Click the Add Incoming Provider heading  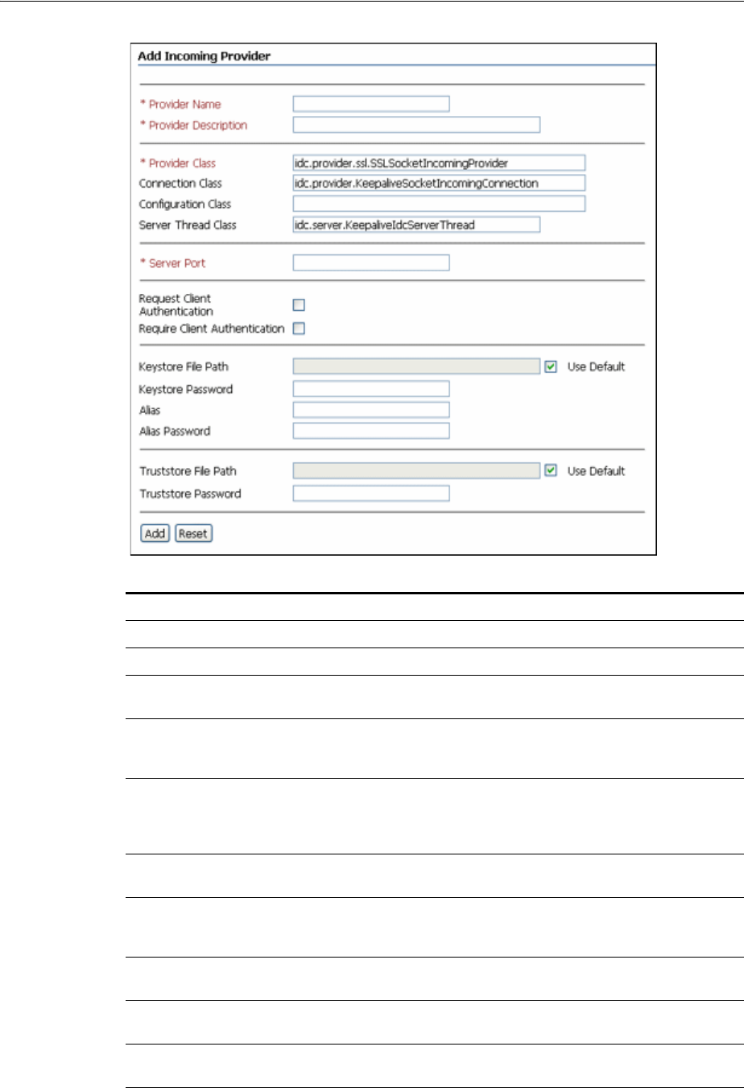204,56
